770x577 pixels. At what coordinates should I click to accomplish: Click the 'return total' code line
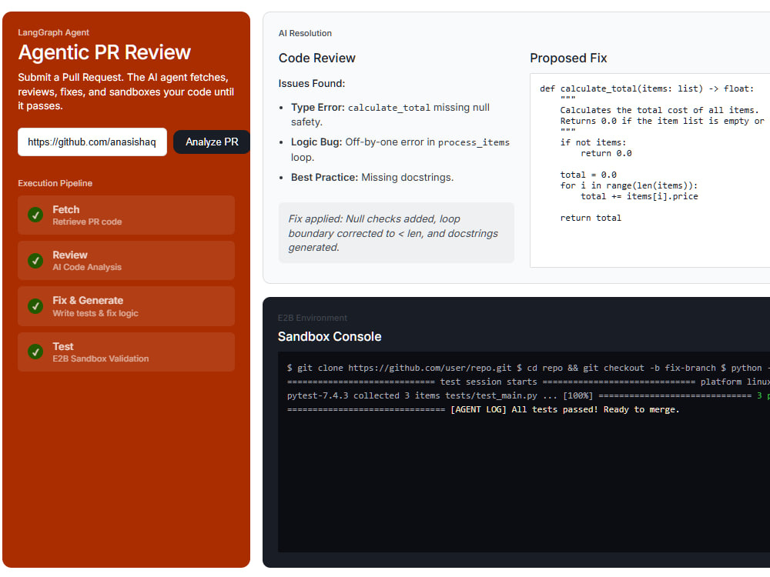coord(591,218)
